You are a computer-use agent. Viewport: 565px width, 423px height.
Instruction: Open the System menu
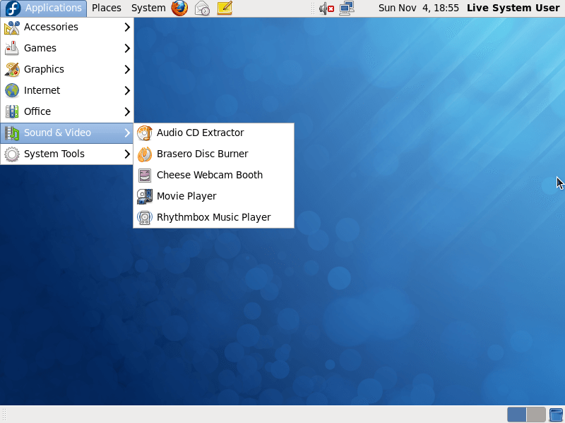(148, 8)
